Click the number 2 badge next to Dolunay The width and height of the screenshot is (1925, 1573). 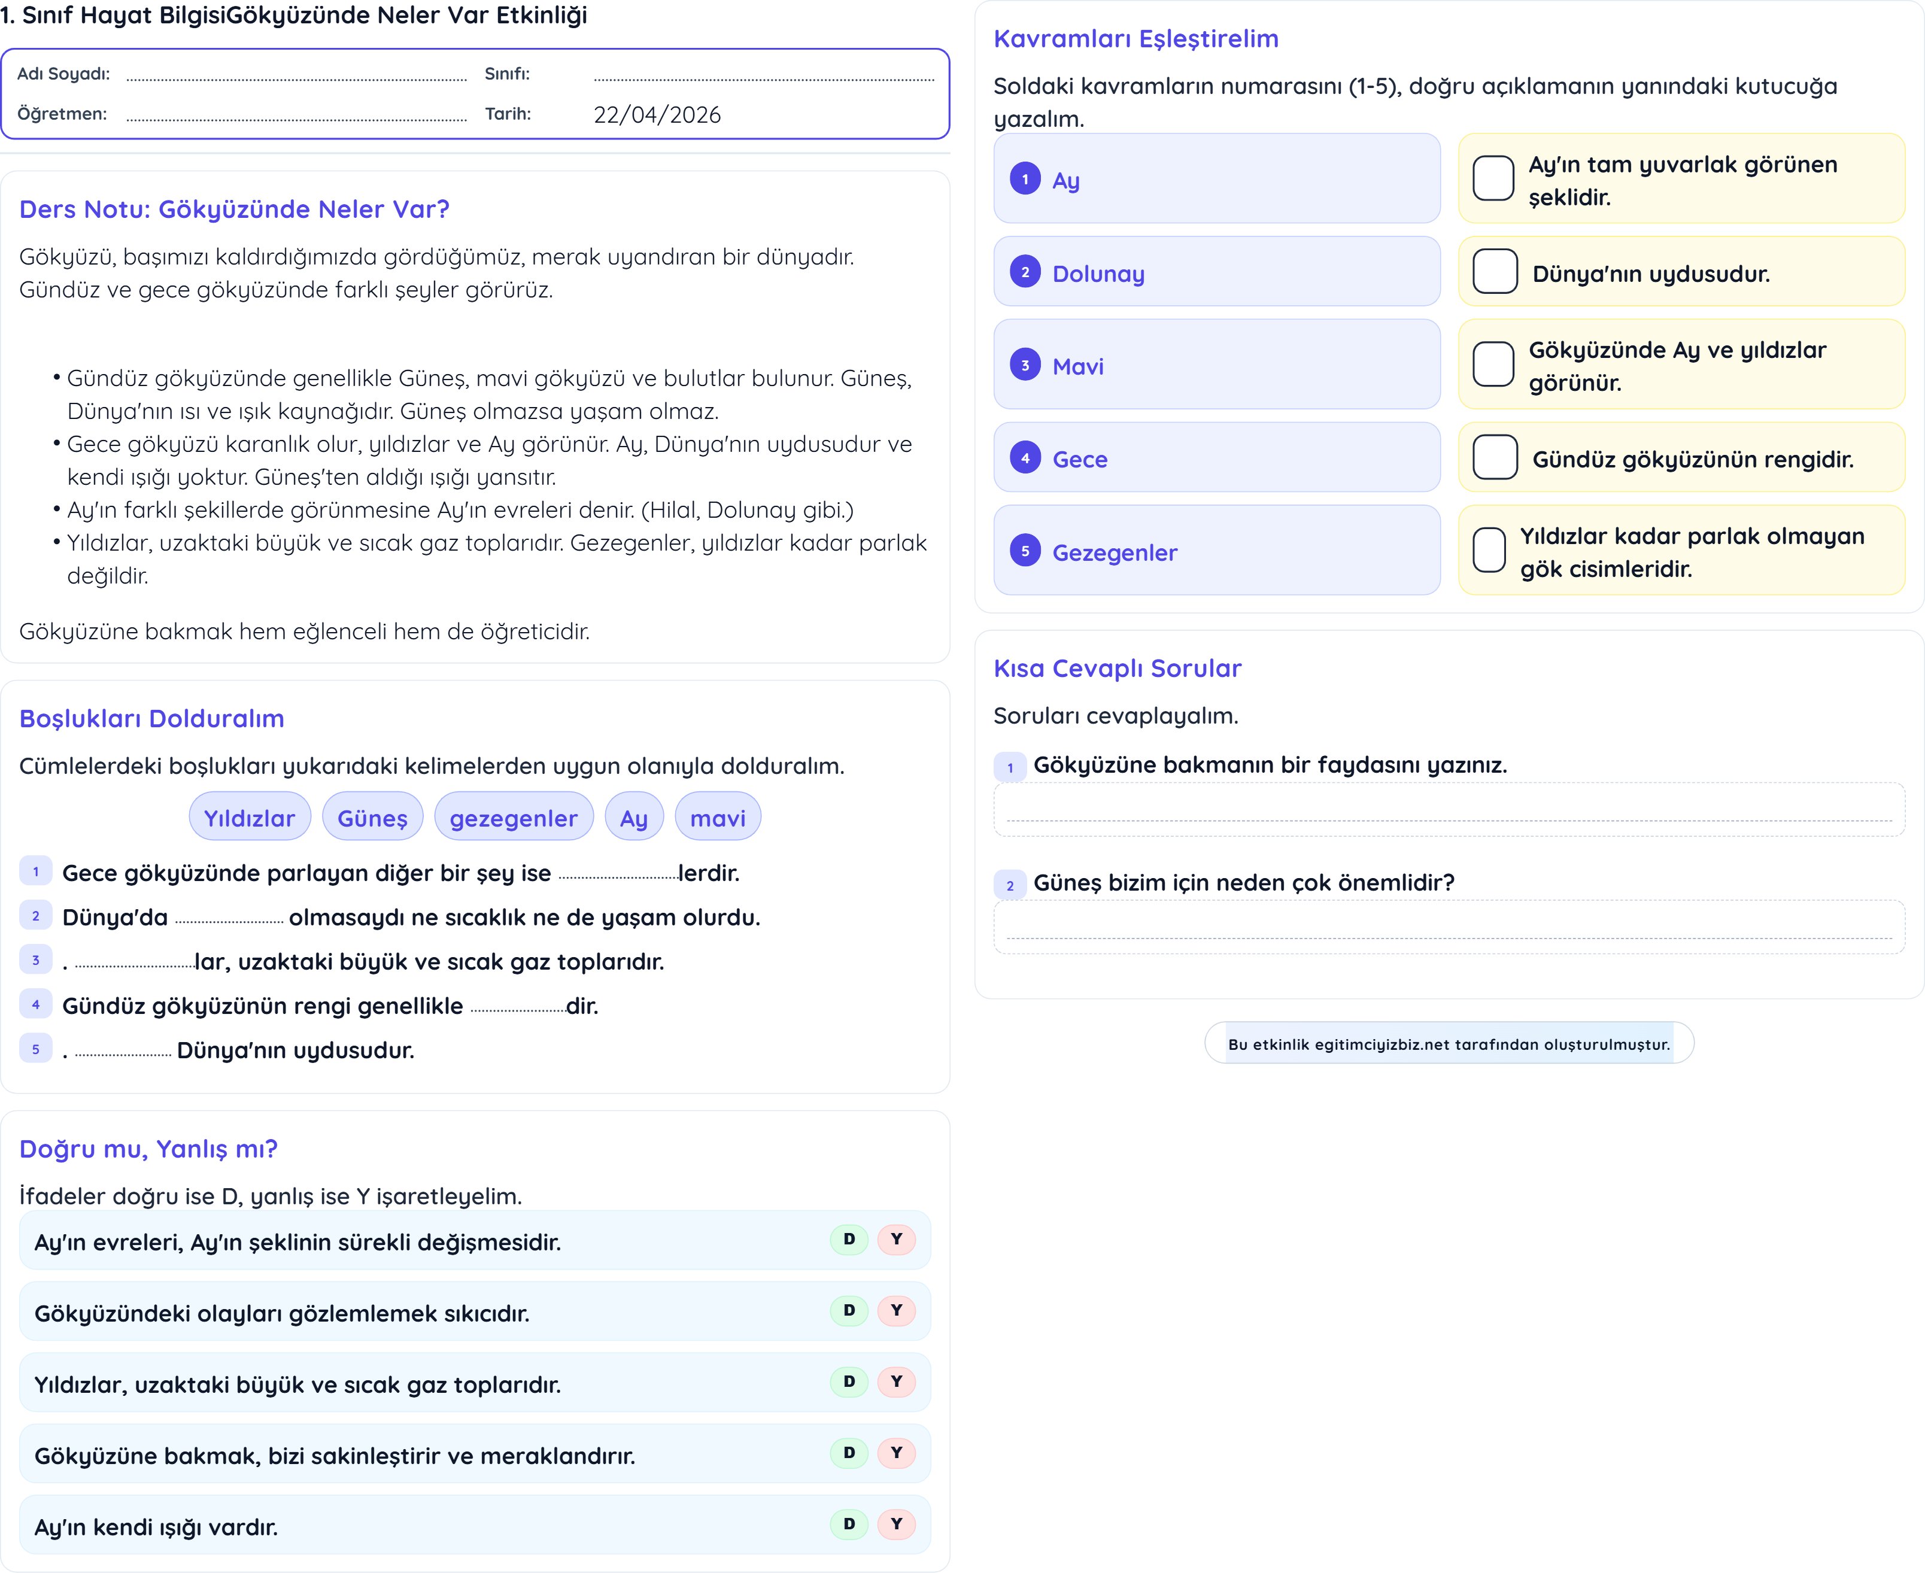[1025, 272]
